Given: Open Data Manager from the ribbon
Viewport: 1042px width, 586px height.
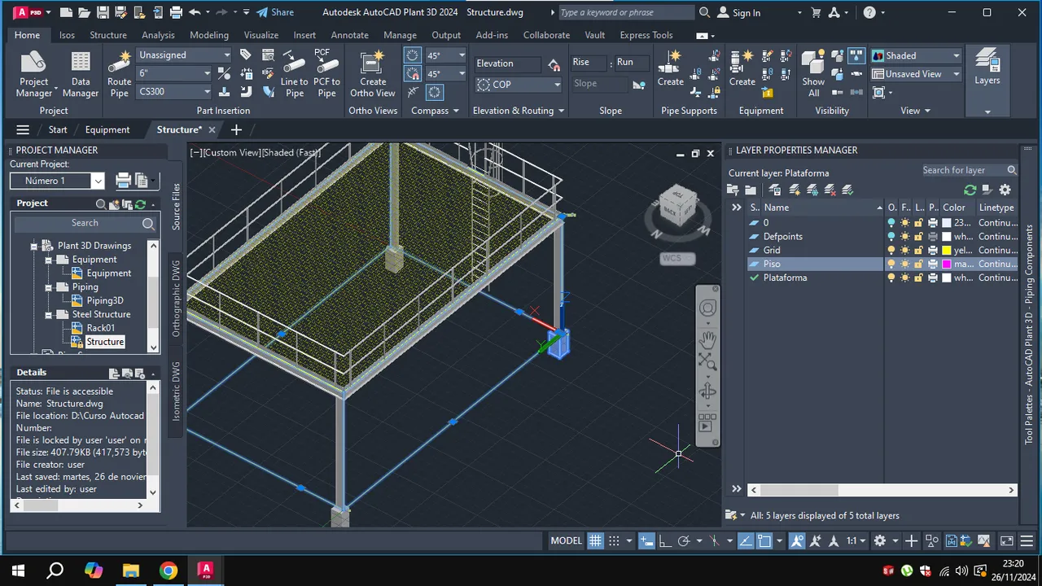Looking at the screenshot, I should [80, 74].
